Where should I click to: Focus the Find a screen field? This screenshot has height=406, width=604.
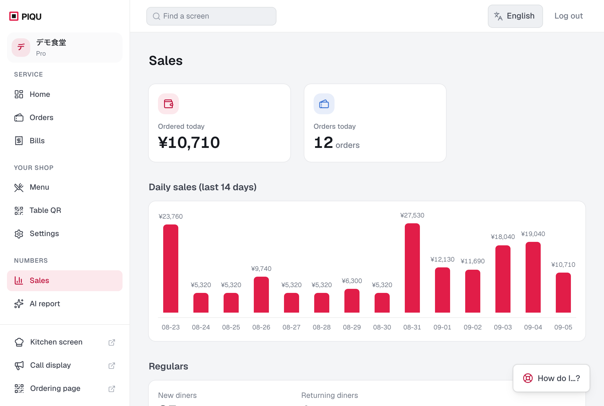coord(211,16)
